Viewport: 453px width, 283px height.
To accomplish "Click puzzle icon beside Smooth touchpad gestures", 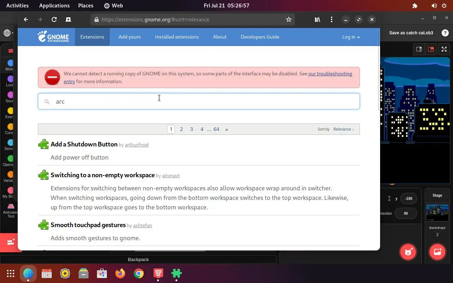I will point(44,225).
